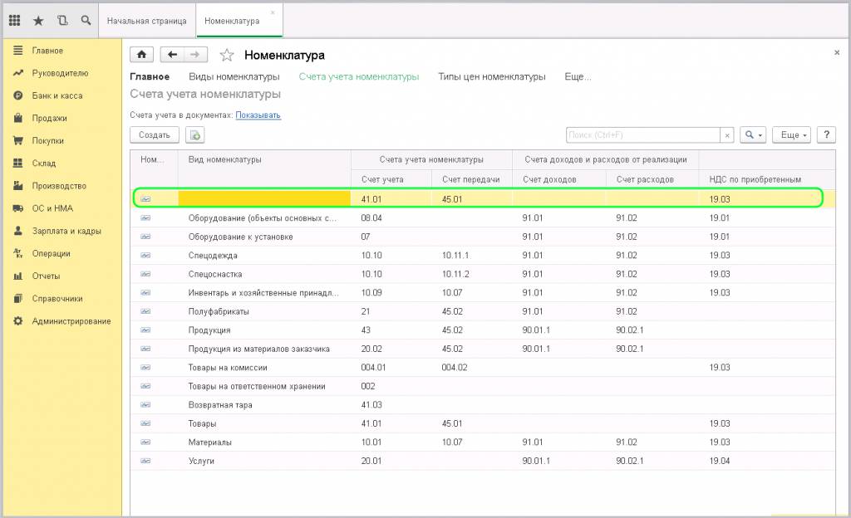The height and width of the screenshot is (518, 851).
Task: Sort by the Вид номенклатуры column header
Action: (263, 160)
